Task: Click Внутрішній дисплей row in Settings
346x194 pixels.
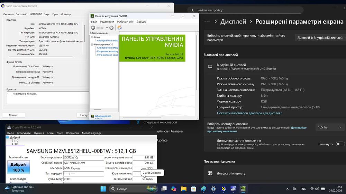Action: [x=275, y=67]
